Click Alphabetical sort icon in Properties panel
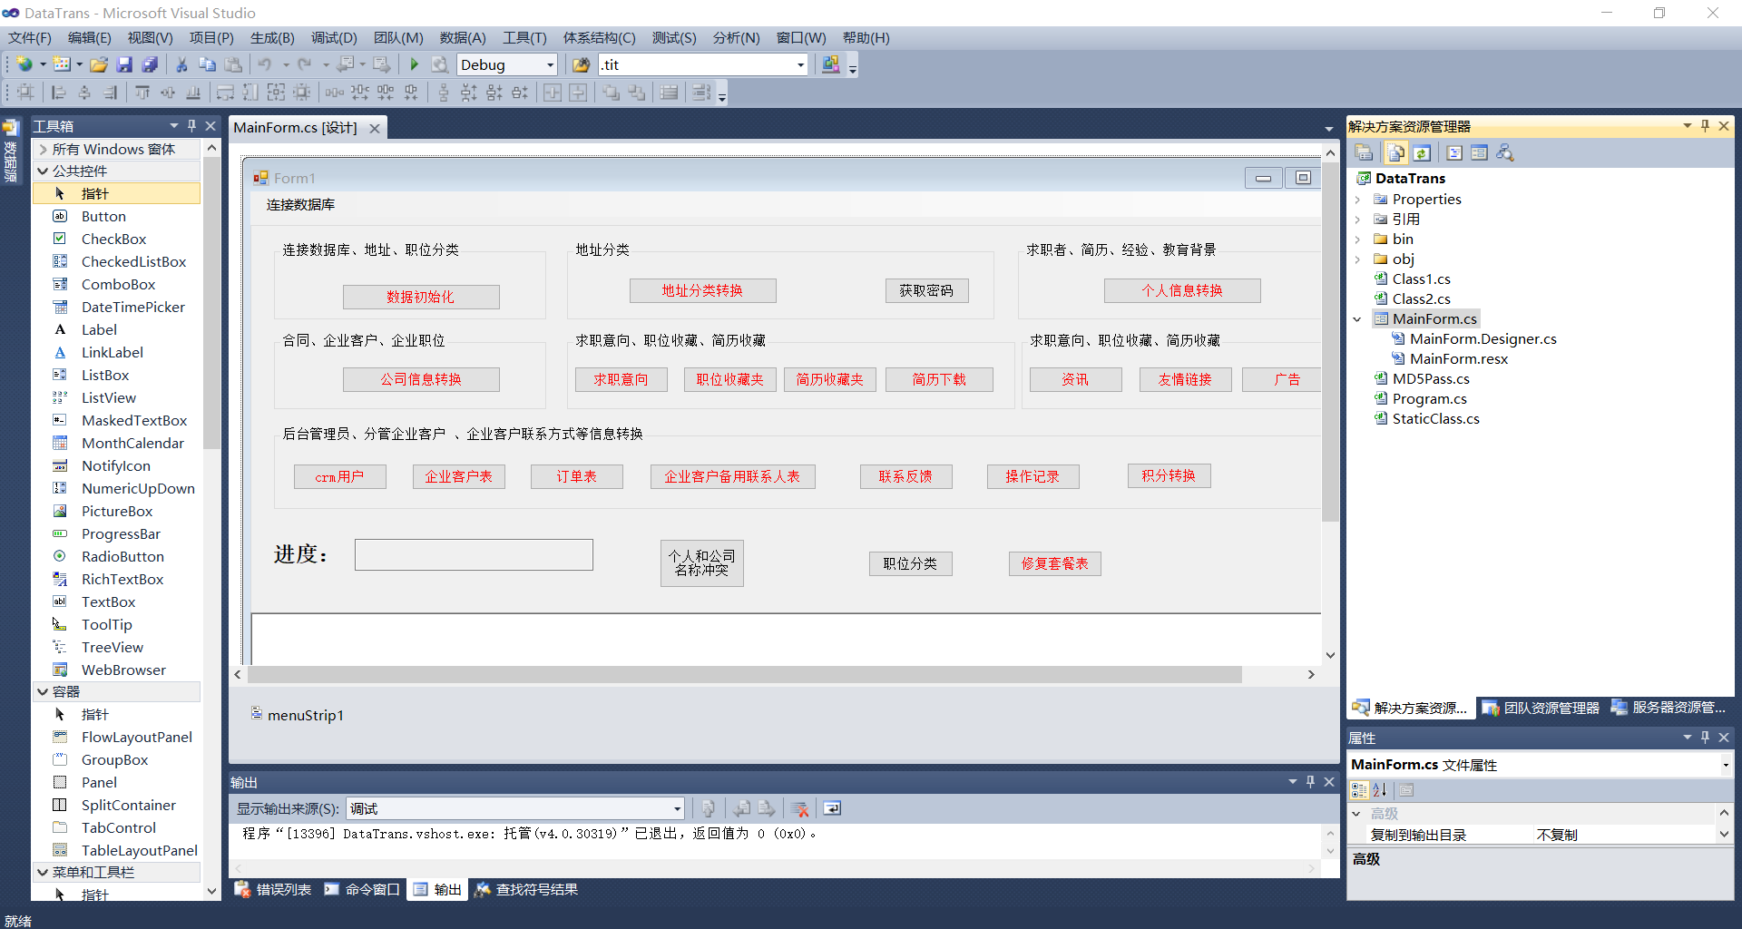This screenshot has width=1742, height=929. [x=1380, y=790]
